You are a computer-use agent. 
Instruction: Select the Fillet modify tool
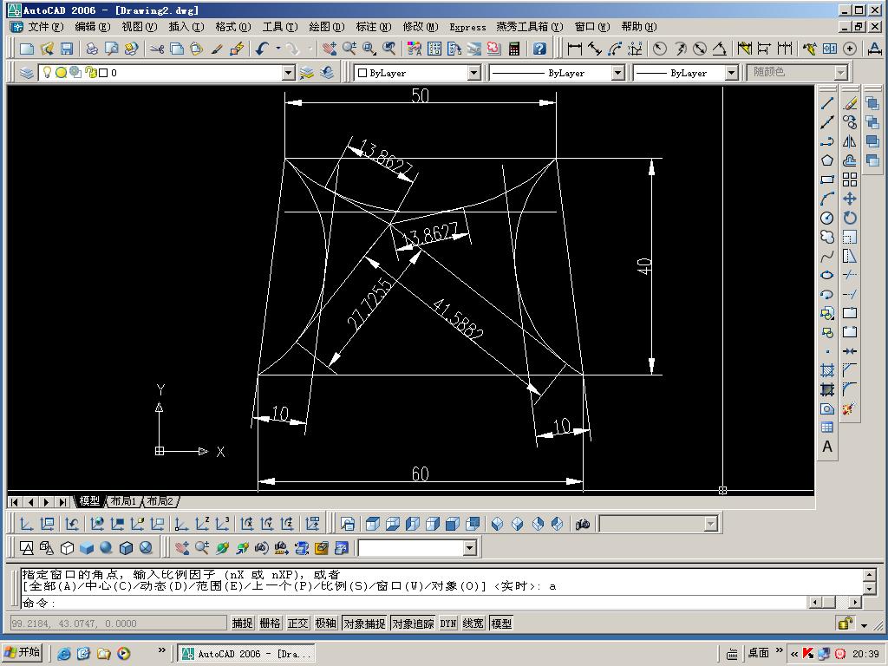(850, 389)
